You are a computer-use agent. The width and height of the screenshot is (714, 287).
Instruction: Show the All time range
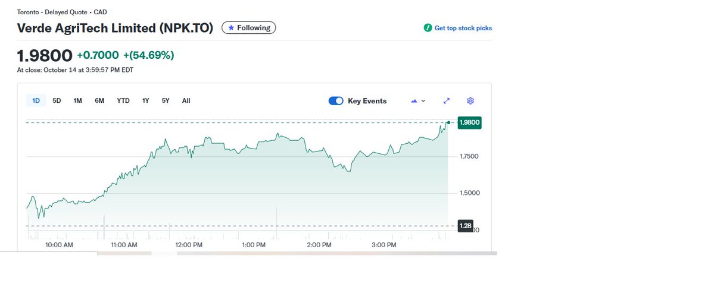[186, 101]
